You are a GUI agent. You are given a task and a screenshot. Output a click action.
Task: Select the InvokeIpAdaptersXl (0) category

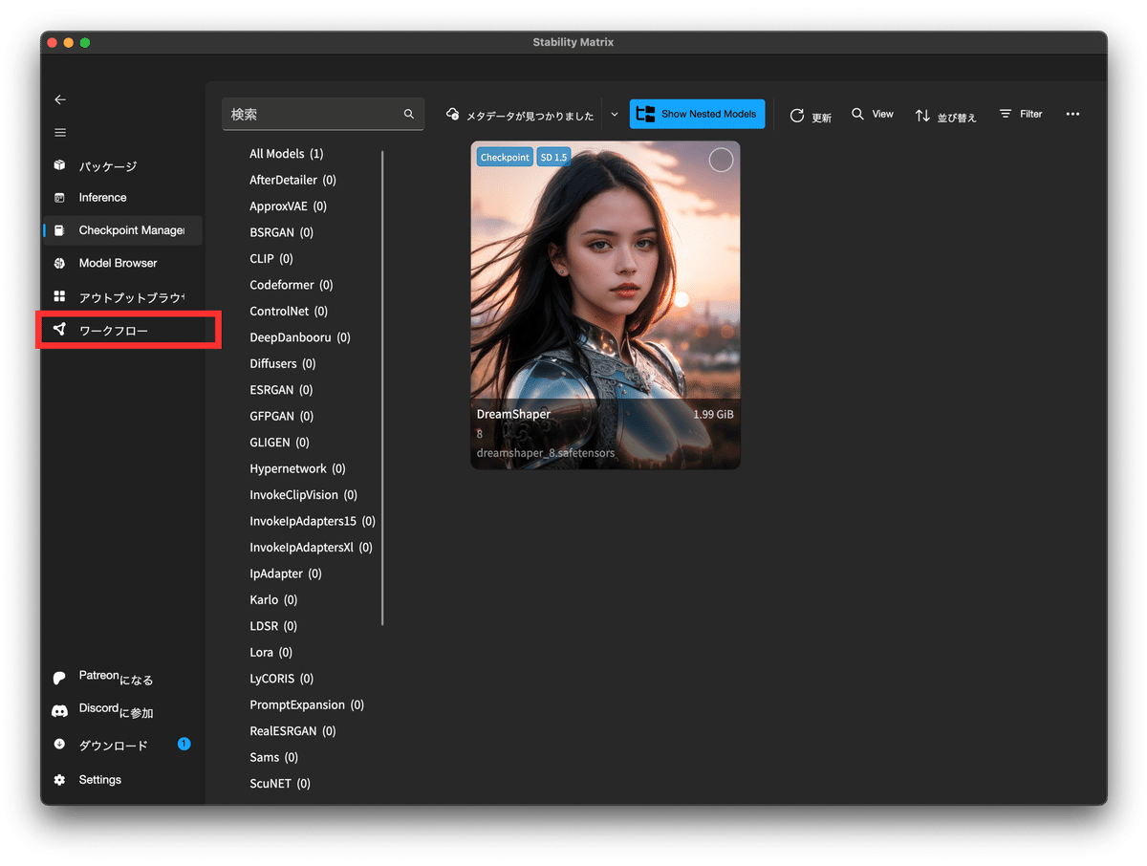[x=311, y=548]
